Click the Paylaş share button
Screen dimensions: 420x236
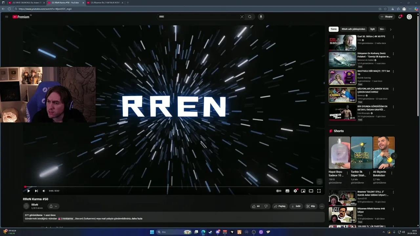[x=280, y=206]
